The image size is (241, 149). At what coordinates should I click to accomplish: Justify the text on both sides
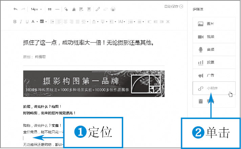pyautogui.click(x=78, y=22)
